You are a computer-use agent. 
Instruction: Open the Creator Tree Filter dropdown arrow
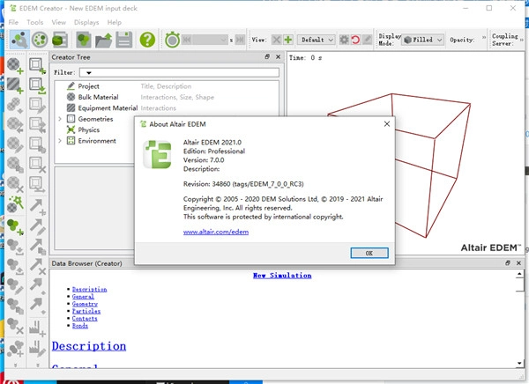89,72
